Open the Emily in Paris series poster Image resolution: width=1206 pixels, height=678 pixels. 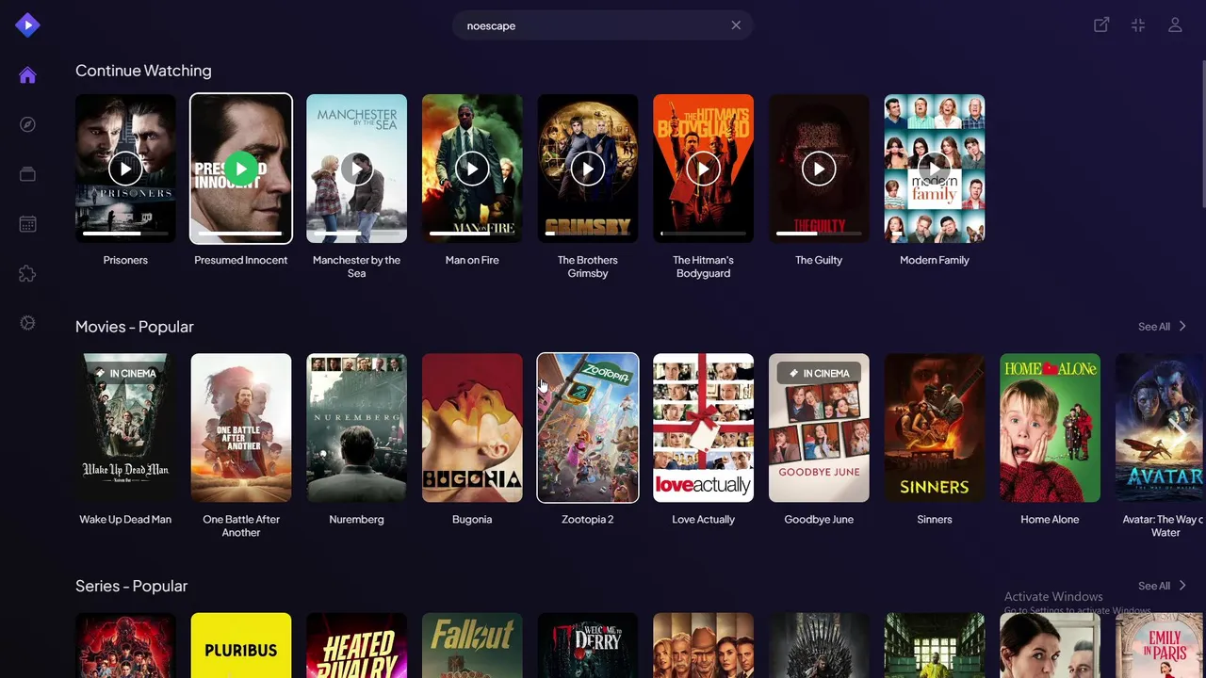tap(1160, 645)
